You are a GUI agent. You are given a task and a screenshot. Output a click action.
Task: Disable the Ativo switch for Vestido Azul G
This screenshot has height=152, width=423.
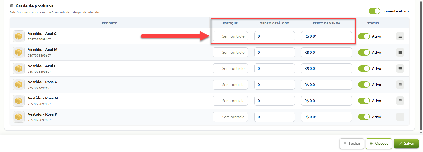pos(364,36)
